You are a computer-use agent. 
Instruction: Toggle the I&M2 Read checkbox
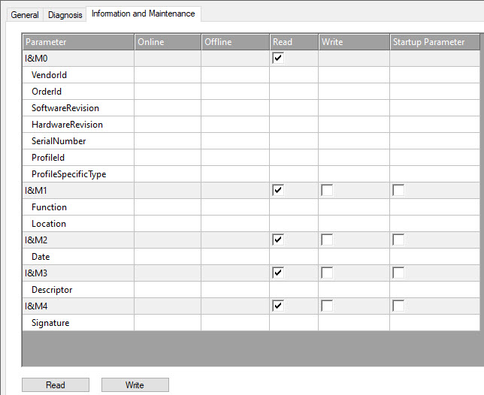(x=279, y=240)
